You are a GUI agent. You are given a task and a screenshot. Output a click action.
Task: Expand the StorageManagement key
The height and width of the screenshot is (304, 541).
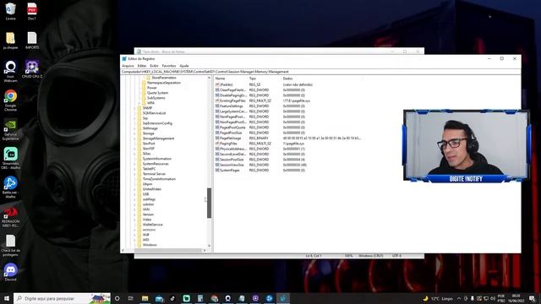point(135,138)
